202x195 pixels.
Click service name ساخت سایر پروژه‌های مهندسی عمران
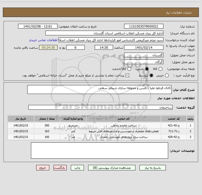click(124, 137)
